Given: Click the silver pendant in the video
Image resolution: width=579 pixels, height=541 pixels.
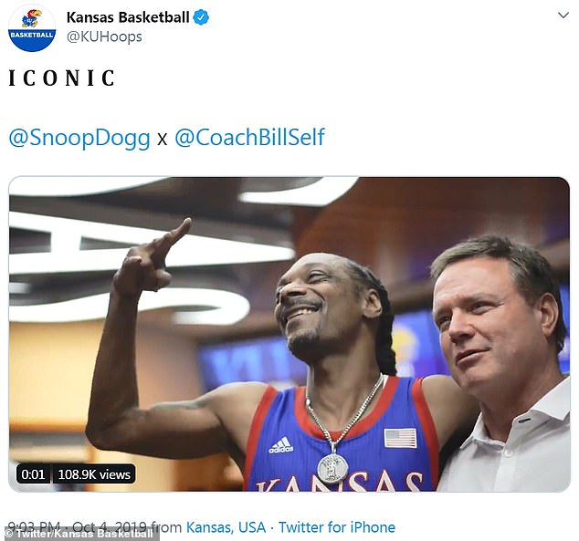Looking at the screenshot, I should [332, 466].
